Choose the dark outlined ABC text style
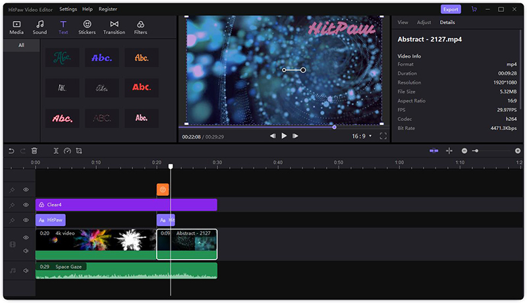This screenshot has height=303, width=527. click(x=102, y=118)
